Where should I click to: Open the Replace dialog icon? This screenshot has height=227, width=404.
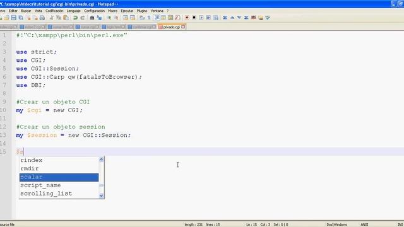[99, 18]
